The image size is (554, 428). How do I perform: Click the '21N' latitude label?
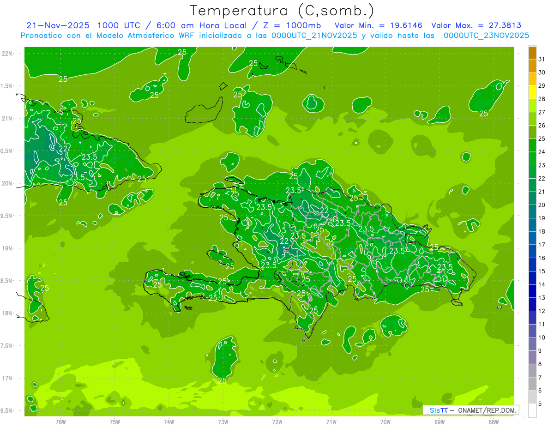[6, 118]
